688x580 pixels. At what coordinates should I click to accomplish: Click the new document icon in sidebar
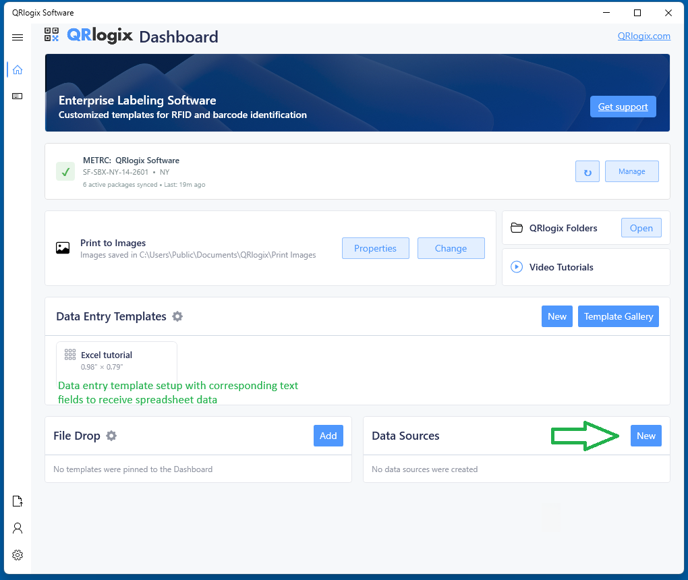(x=18, y=501)
